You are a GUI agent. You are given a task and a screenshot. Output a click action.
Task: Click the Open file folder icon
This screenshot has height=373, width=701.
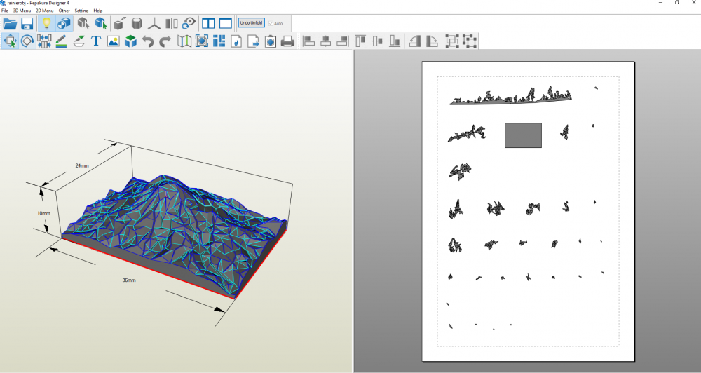point(10,24)
